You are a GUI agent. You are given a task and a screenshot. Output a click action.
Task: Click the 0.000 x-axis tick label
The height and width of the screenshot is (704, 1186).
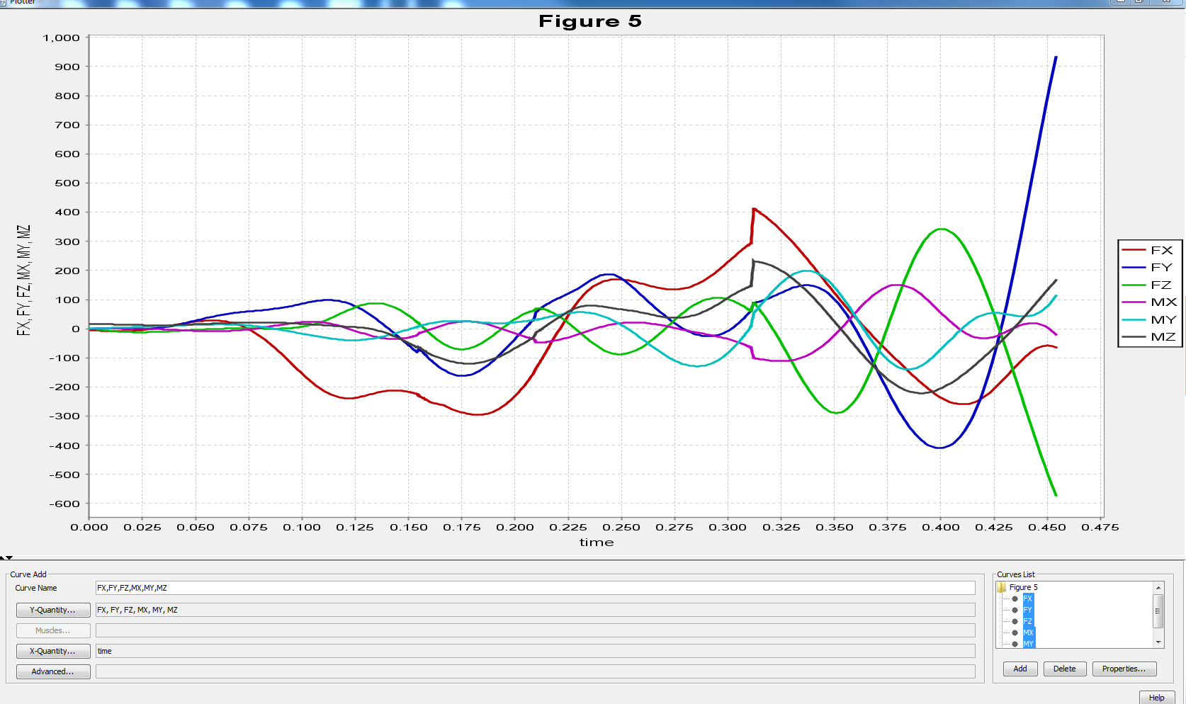89,528
